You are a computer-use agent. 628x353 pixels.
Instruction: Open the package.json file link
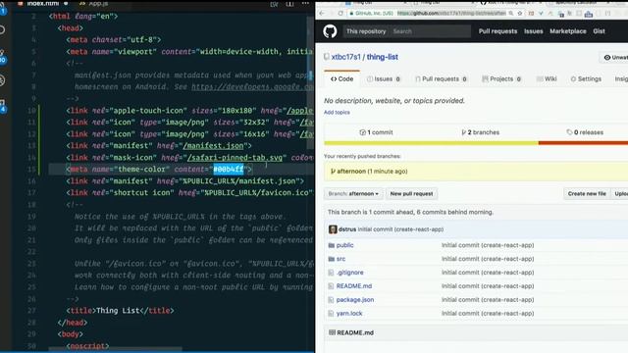[355, 300]
